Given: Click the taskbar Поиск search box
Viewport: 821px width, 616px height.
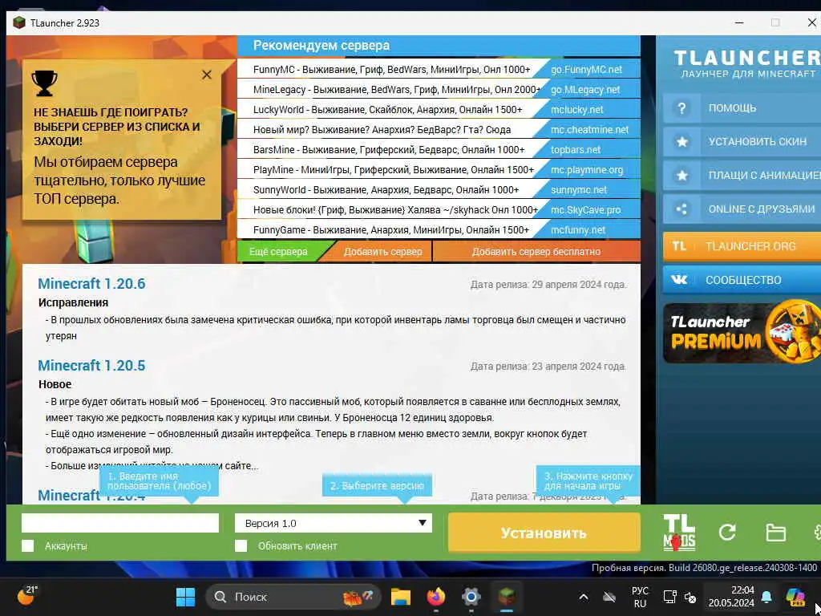Looking at the screenshot, I should 293,597.
